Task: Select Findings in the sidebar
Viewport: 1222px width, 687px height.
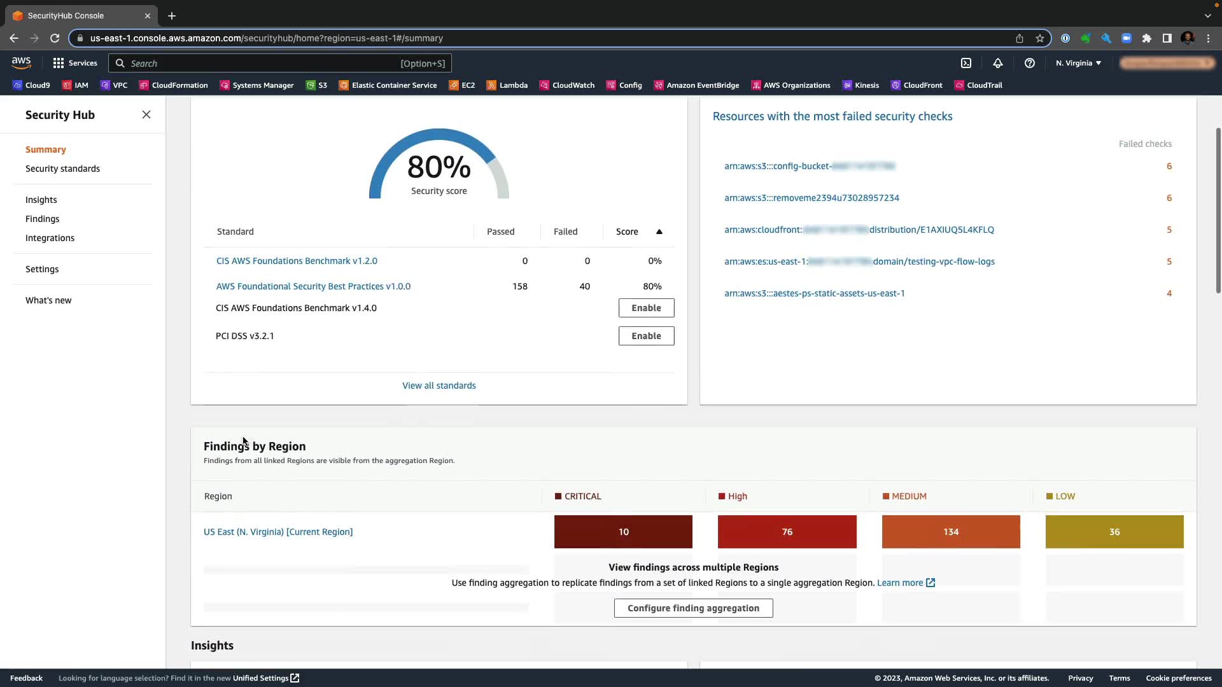Action: (x=42, y=219)
